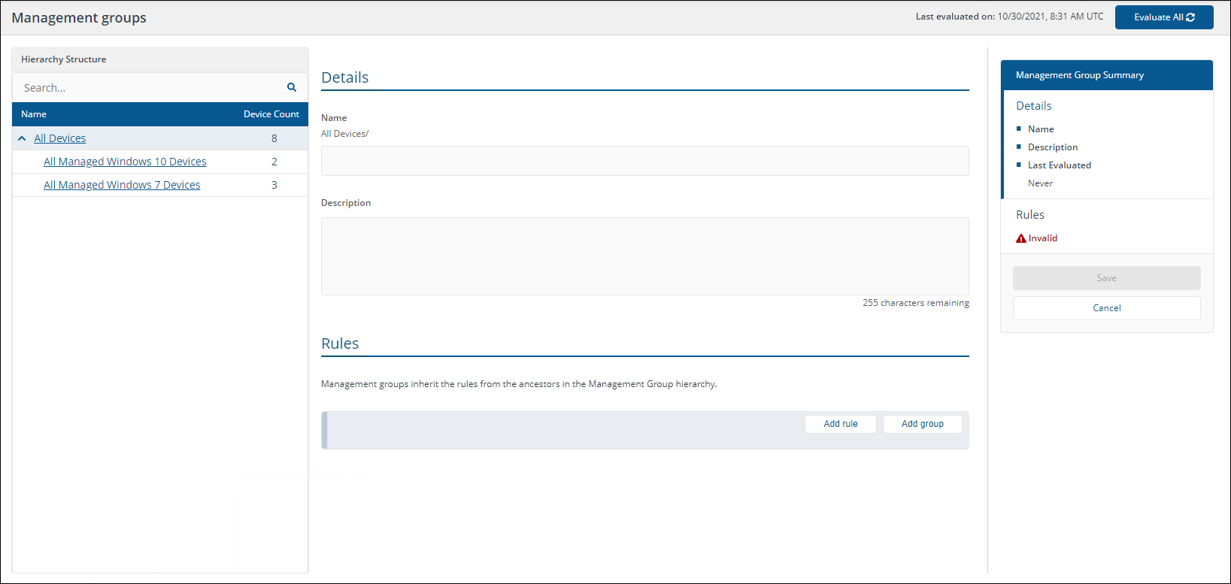
Task: Click the red Invalid warning icon
Action: (1020, 238)
